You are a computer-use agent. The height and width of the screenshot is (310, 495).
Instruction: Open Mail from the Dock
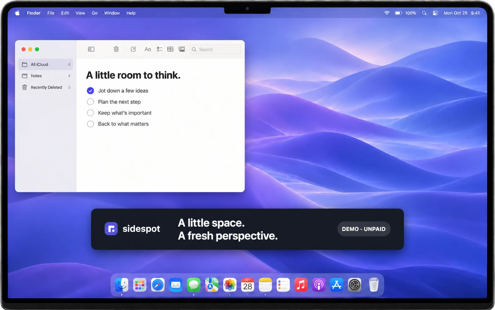[x=176, y=285]
